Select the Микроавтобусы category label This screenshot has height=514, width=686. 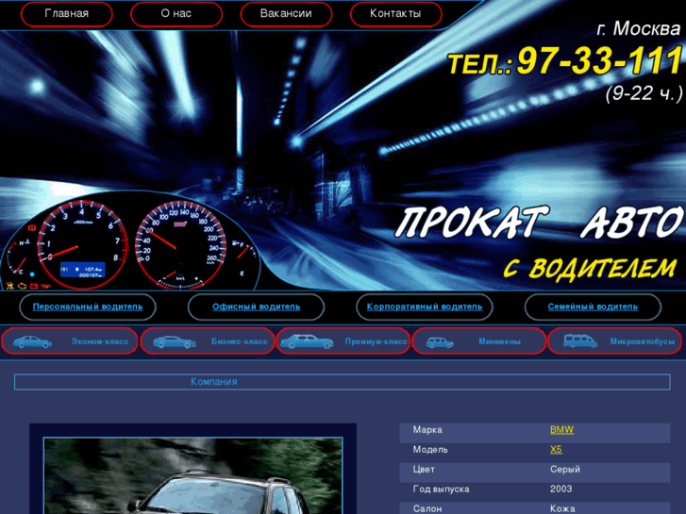pos(643,341)
